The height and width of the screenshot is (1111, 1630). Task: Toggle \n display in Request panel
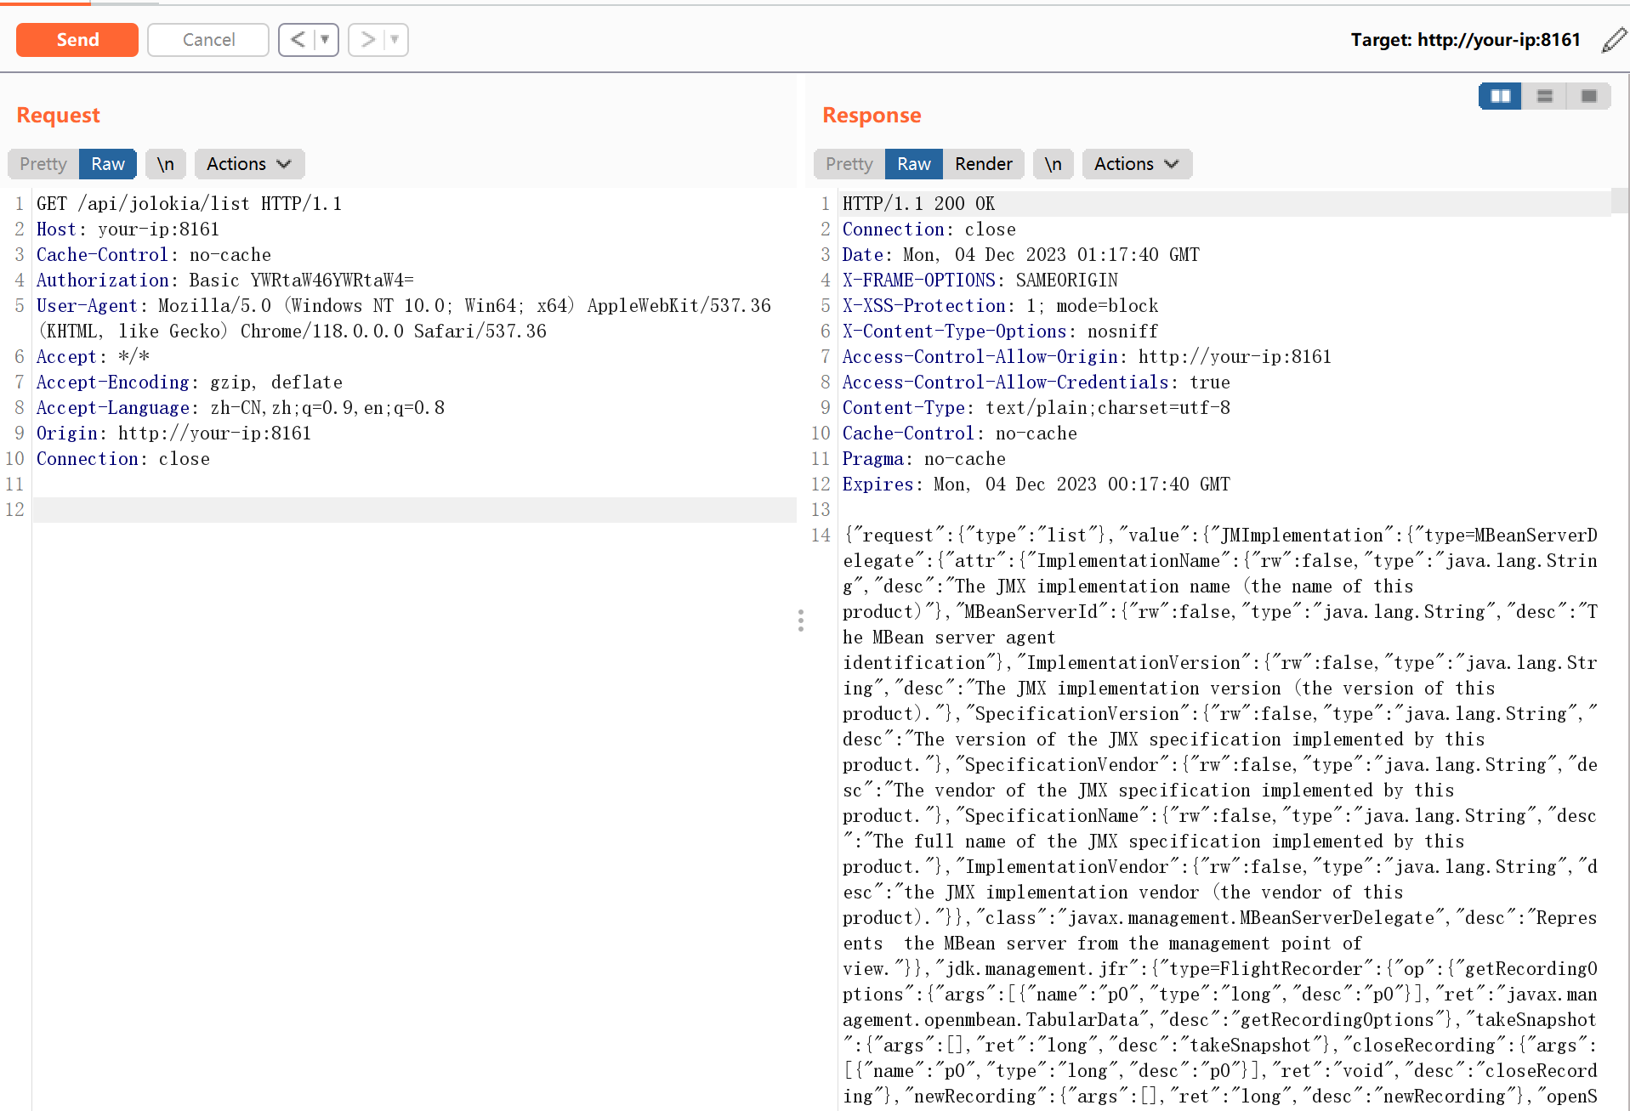coord(165,164)
